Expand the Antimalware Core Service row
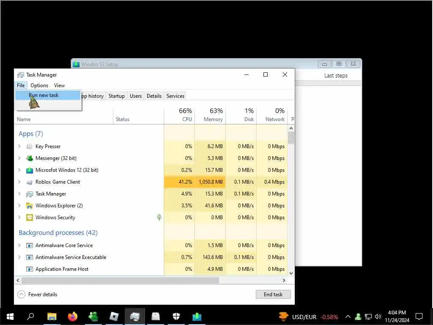The width and height of the screenshot is (433, 325). (x=19, y=245)
